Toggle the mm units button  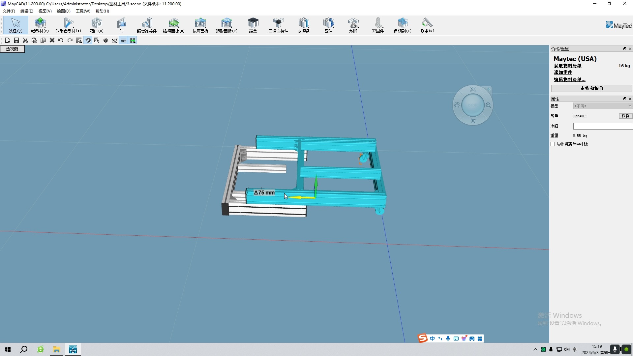tap(124, 41)
